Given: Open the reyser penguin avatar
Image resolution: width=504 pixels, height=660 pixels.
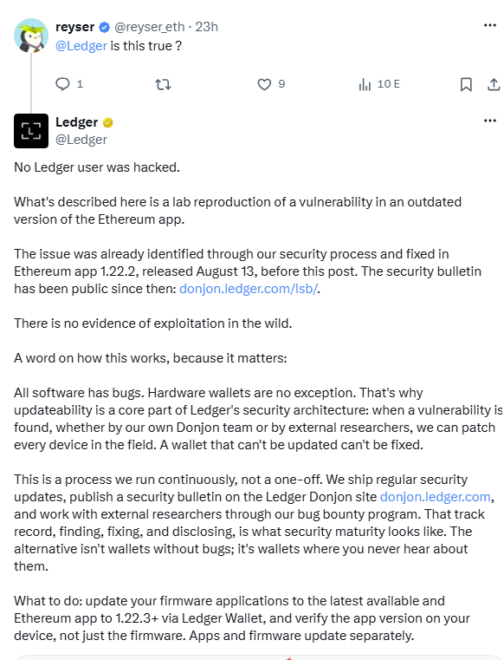Looking at the screenshot, I should pyautogui.click(x=31, y=36).
